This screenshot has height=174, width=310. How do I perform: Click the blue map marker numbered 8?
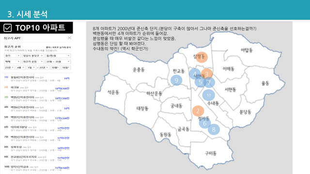coord(214,130)
